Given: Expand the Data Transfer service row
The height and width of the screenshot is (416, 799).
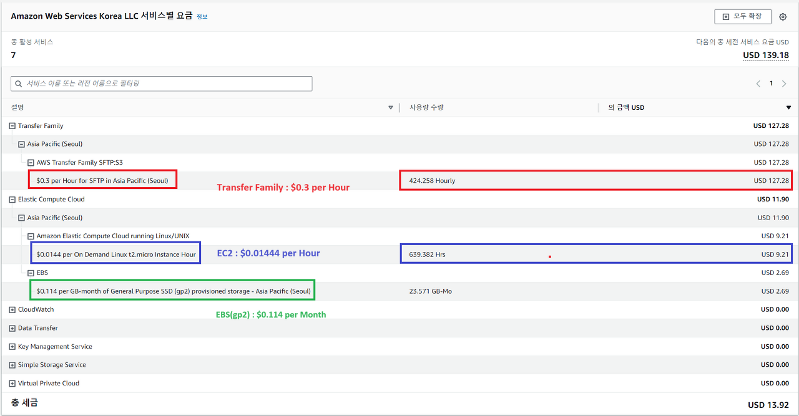Looking at the screenshot, I should tap(12, 328).
